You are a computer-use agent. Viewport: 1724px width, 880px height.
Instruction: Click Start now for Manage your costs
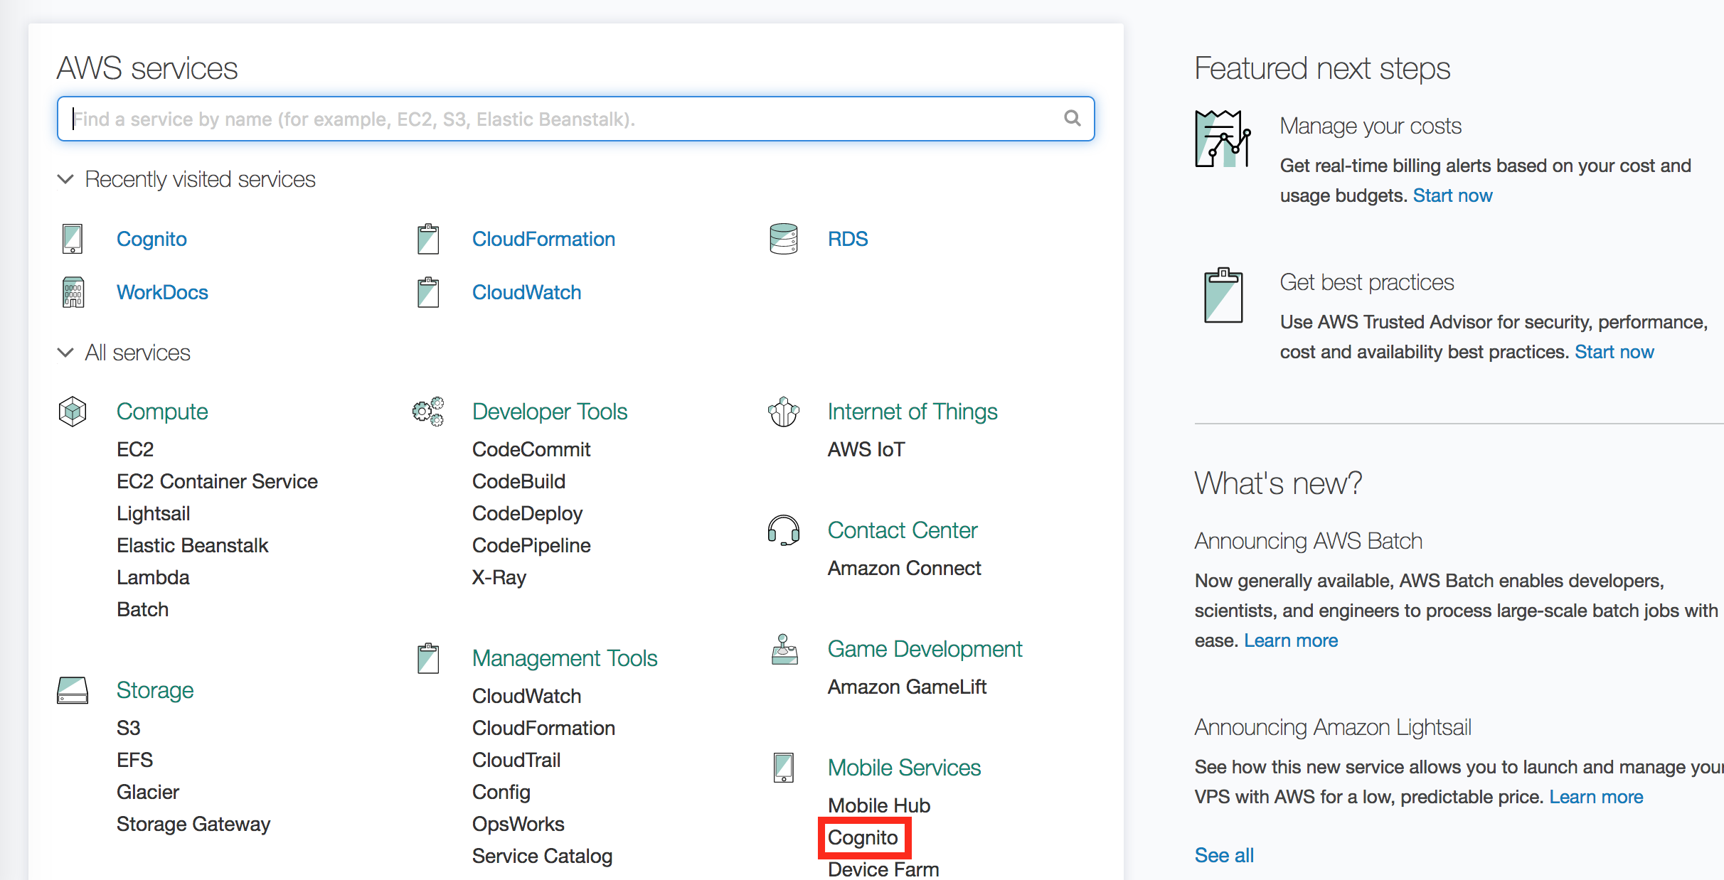1452,195
